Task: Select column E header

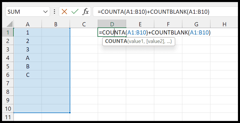Action: (x=140, y=24)
